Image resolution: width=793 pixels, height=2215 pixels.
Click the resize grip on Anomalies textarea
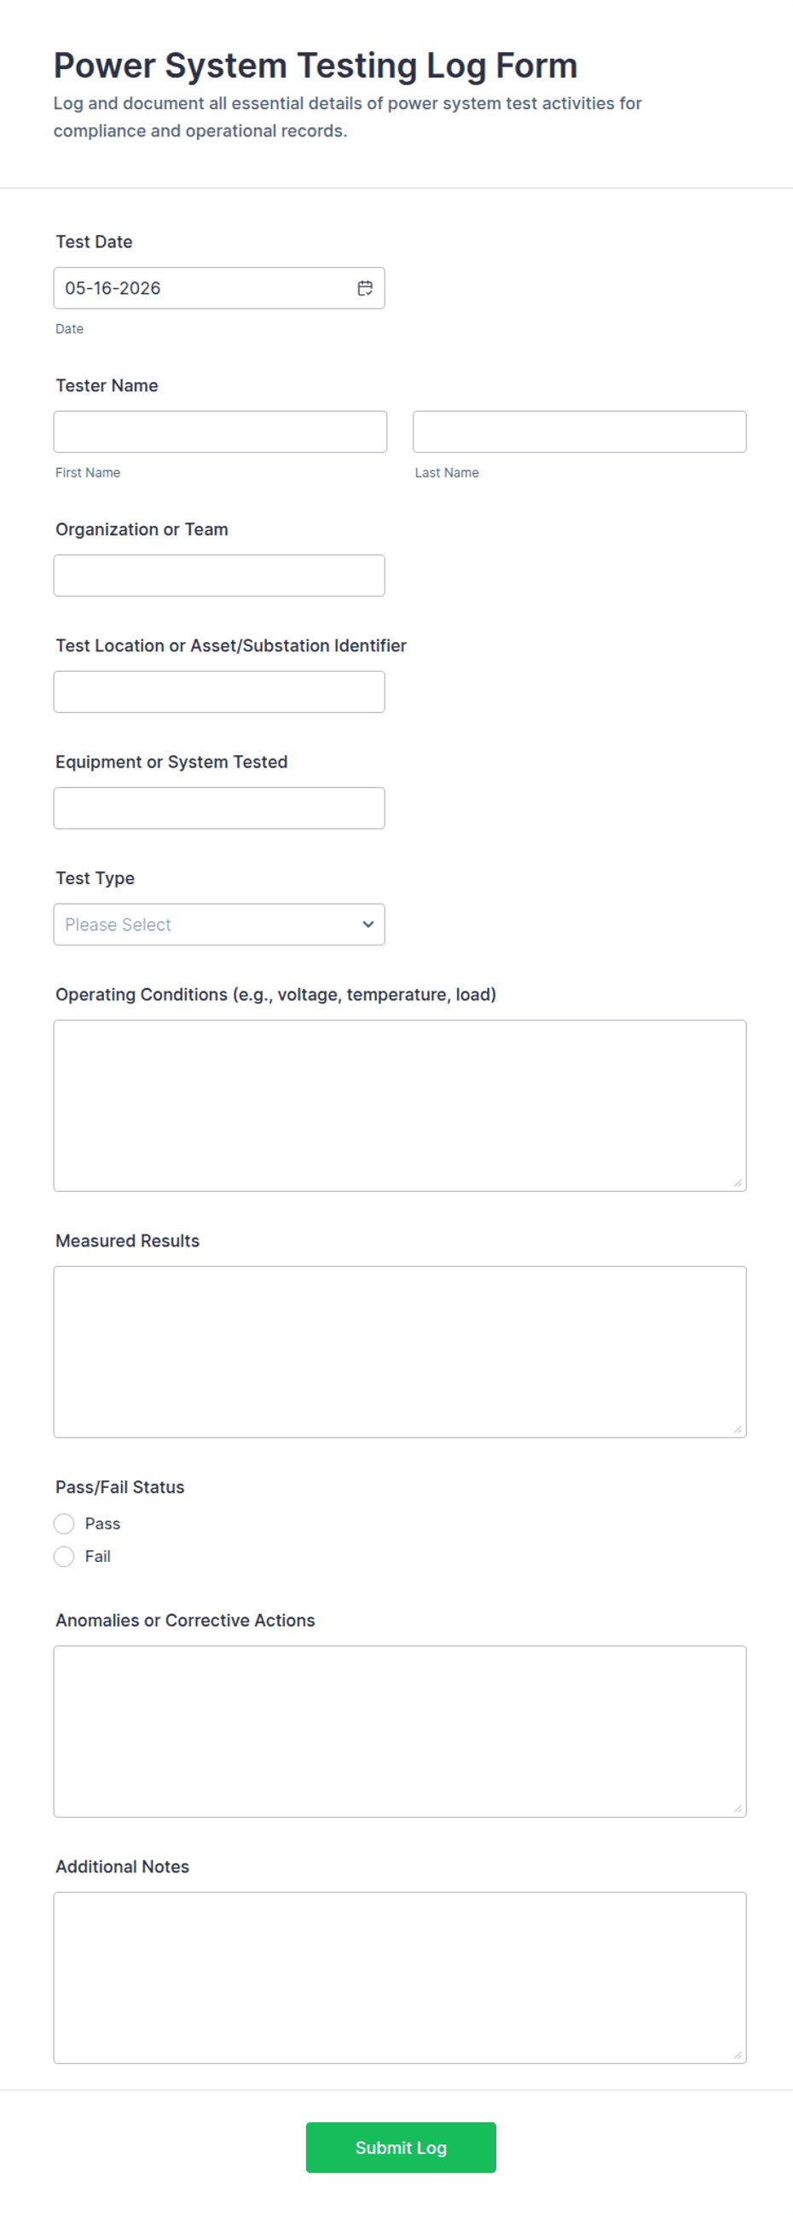[737, 1808]
